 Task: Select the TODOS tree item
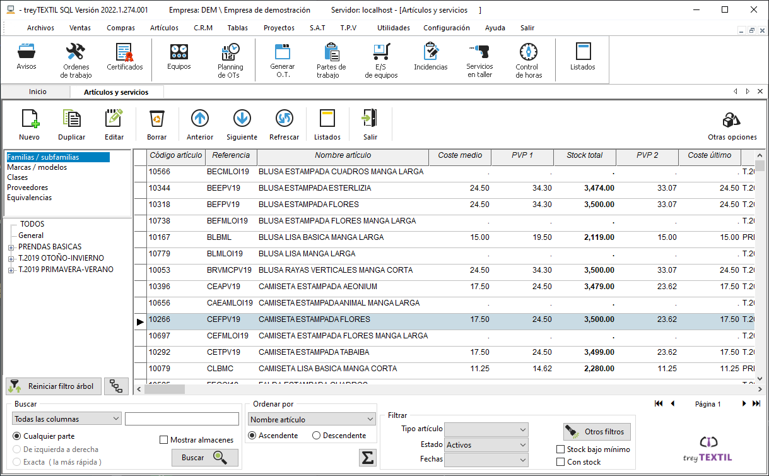coord(32,224)
